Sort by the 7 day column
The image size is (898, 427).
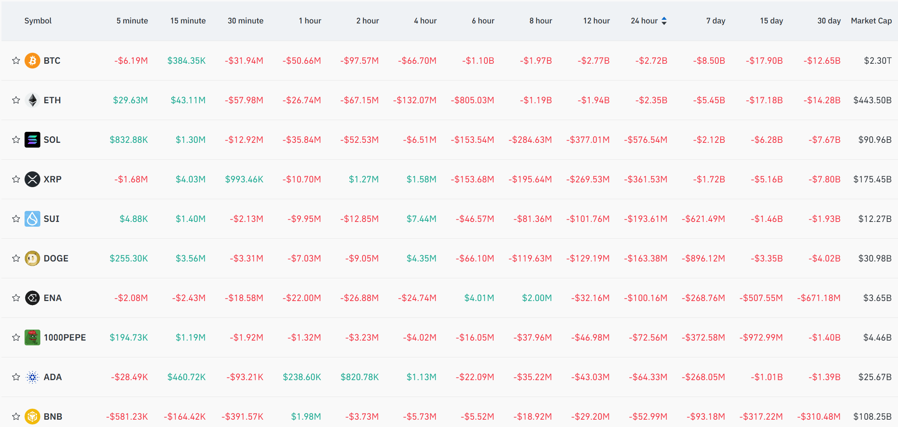[716, 21]
